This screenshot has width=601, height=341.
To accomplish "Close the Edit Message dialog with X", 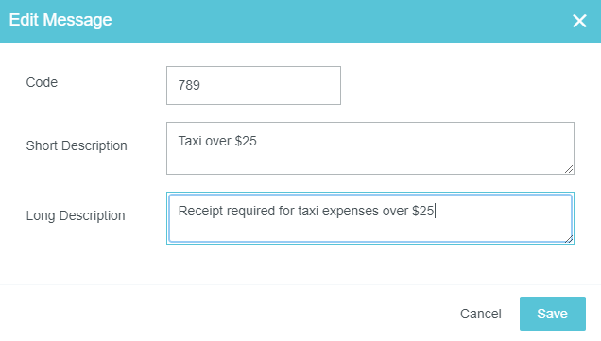I will [579, 21].
